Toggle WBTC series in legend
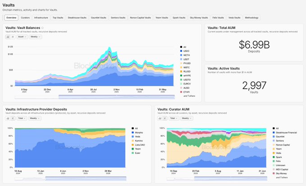This screenshot has height=186, width=306. pos(185,68)
